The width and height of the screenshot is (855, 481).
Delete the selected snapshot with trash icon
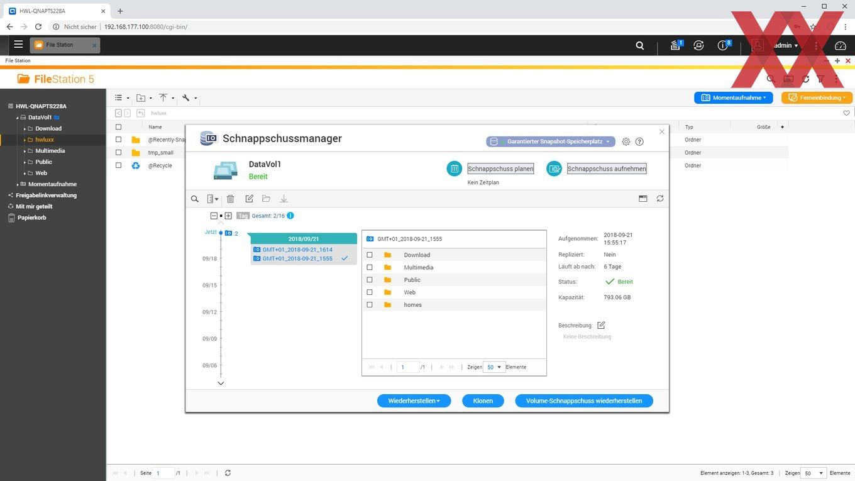coord(231,199)
